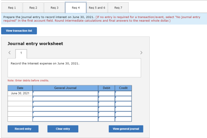207x138 pixels.
Task: Click View transaction list button
Action: (x=19, y=31)
